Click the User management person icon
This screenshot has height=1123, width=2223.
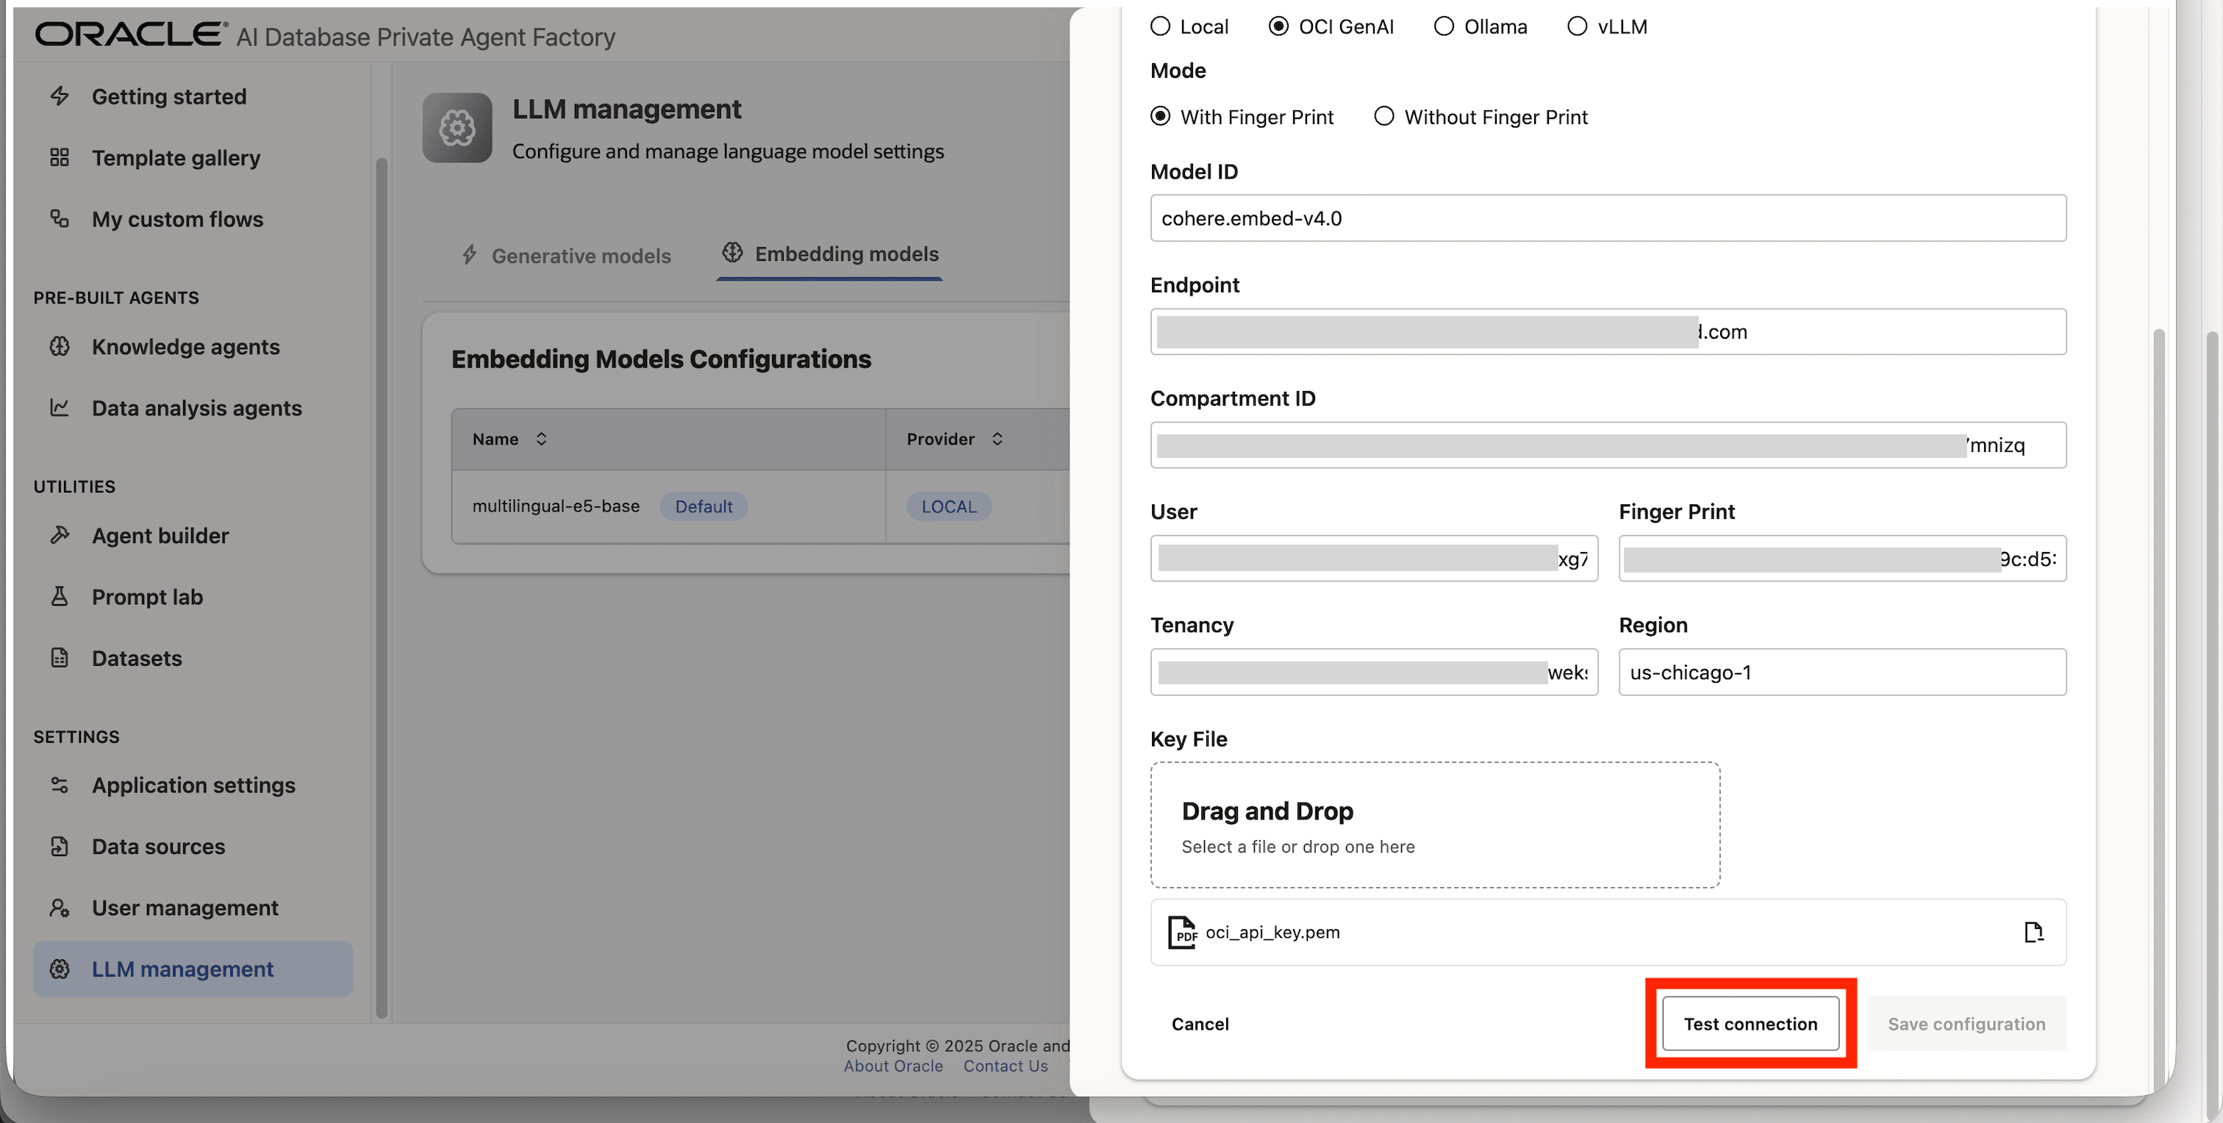click(x=59, y=908)
